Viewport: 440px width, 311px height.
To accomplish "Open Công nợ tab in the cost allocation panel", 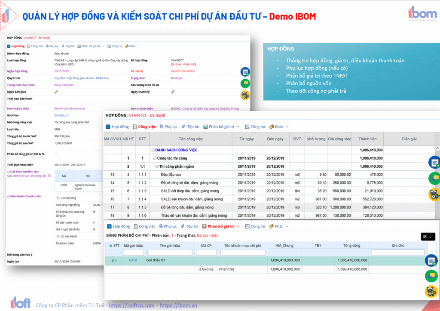I will (x=255, y=226).
